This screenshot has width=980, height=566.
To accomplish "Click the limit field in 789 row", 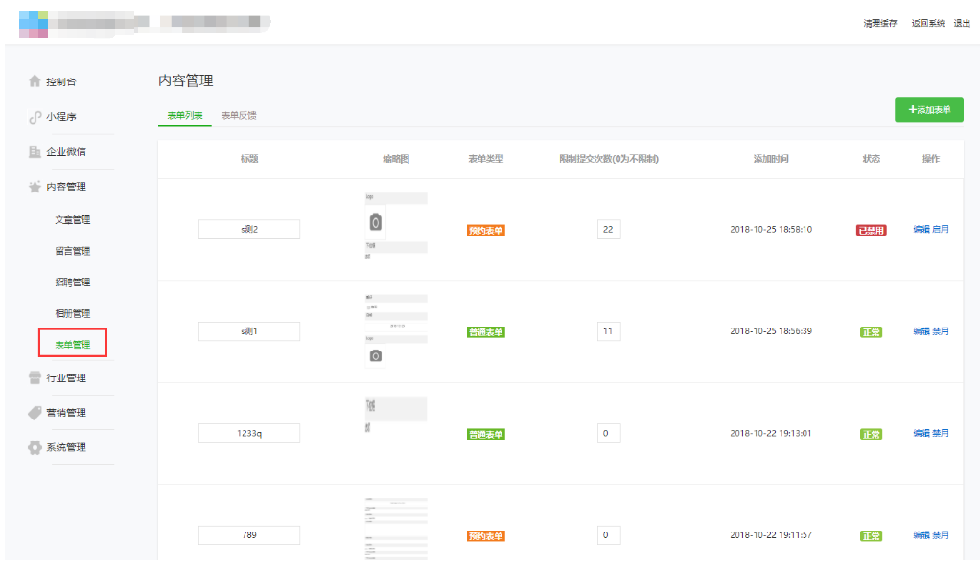I will click(609, 534).
